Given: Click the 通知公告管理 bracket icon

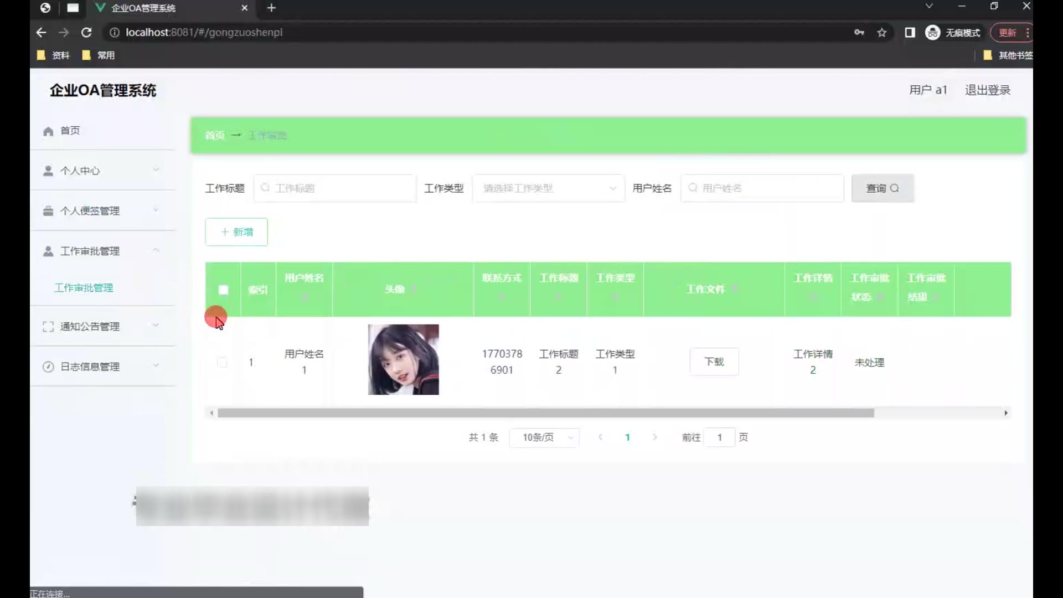Looking at the screenshot, I should (48, 327).
